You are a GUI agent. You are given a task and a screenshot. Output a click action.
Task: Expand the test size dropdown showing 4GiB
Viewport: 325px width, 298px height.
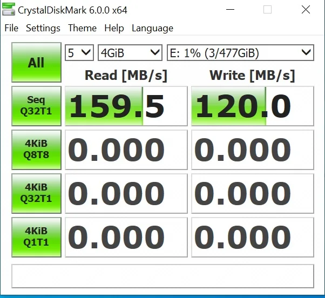(x=130, y=53)
